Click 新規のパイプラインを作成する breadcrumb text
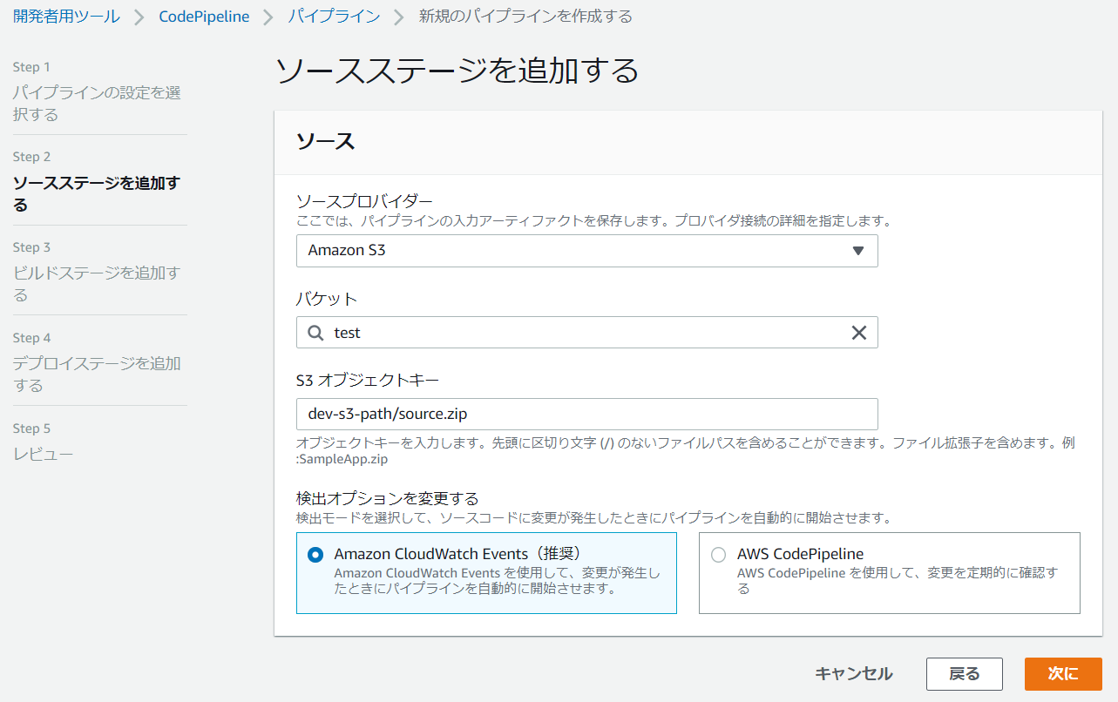1118x702 pixels. coord(525,17)
